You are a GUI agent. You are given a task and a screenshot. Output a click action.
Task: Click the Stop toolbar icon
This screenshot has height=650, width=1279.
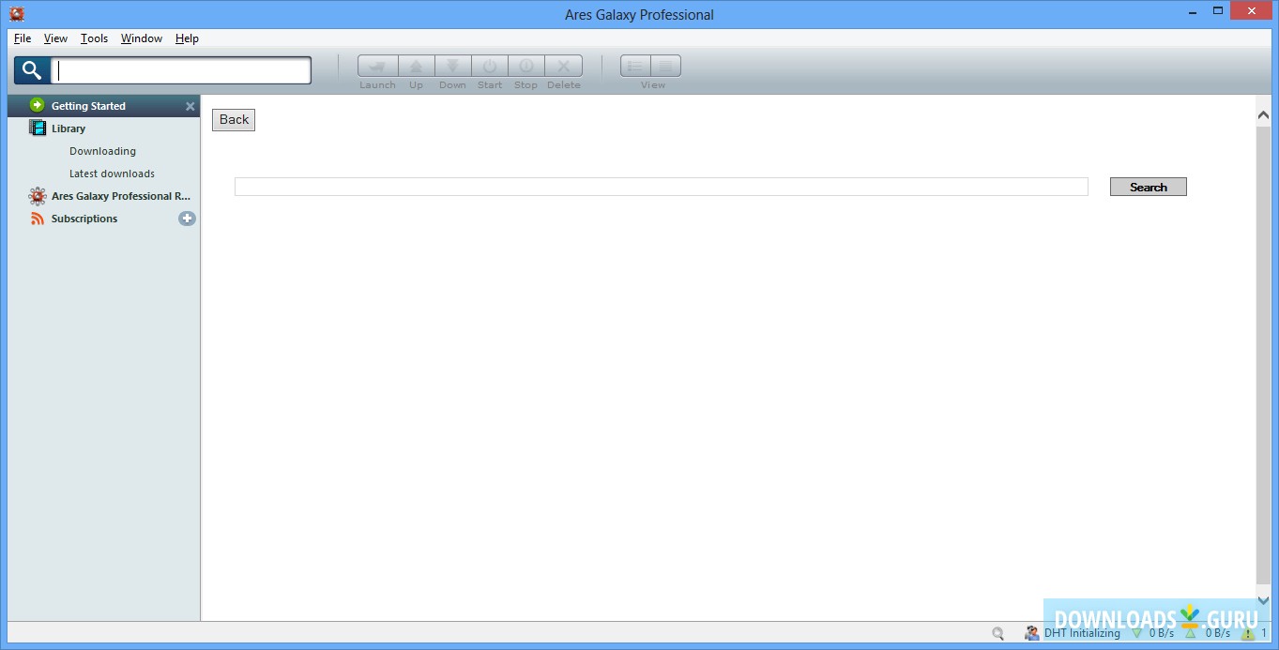pyautogui.click(x=525, y=67)
